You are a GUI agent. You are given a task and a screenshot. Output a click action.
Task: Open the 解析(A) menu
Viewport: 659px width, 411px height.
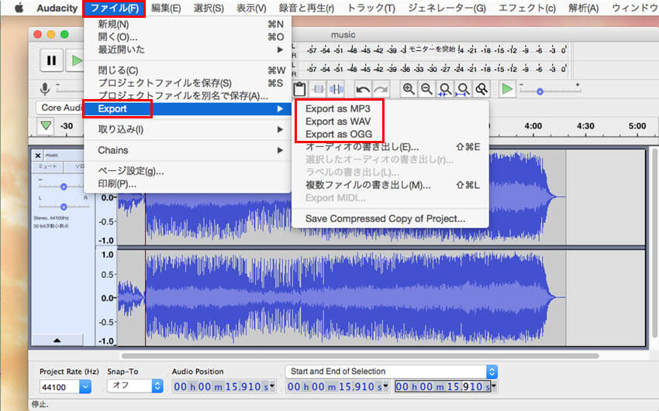[583, 8]
